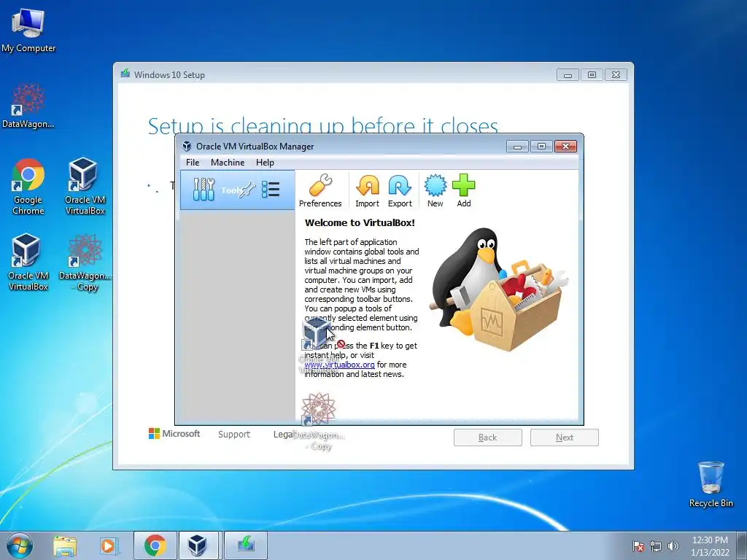This screenshot has width=747, height=560.
Task: Click the VirtualBox icon in Manager title bar
Action: (187, 146)
